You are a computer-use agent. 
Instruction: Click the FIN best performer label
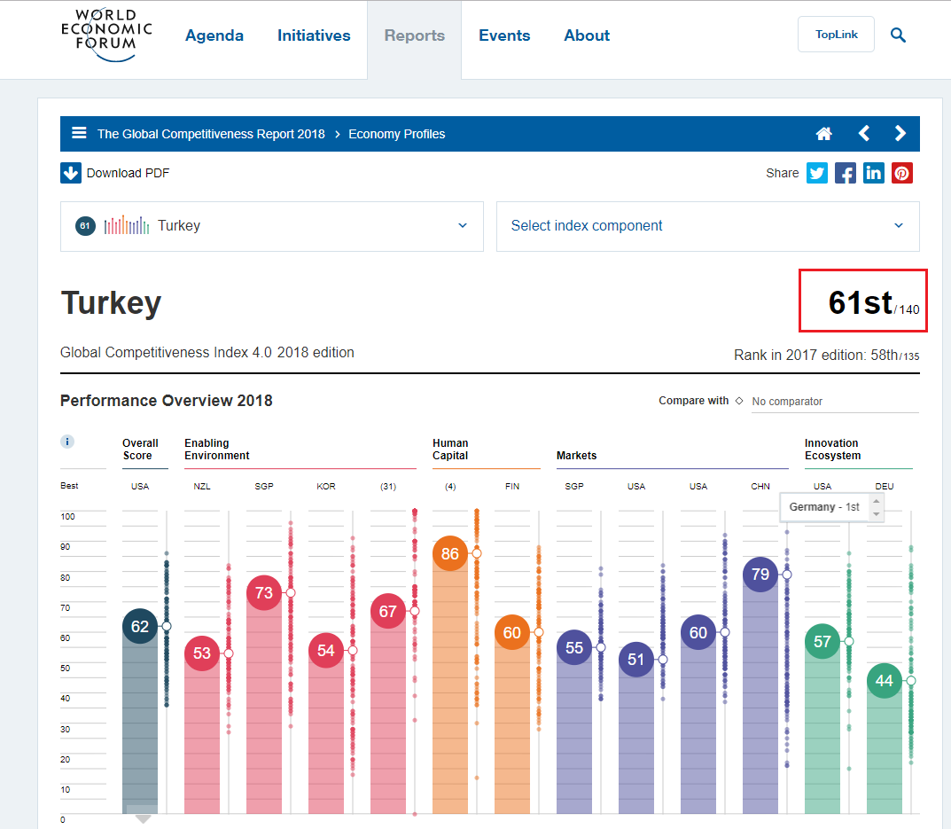(x=512, y=486)
